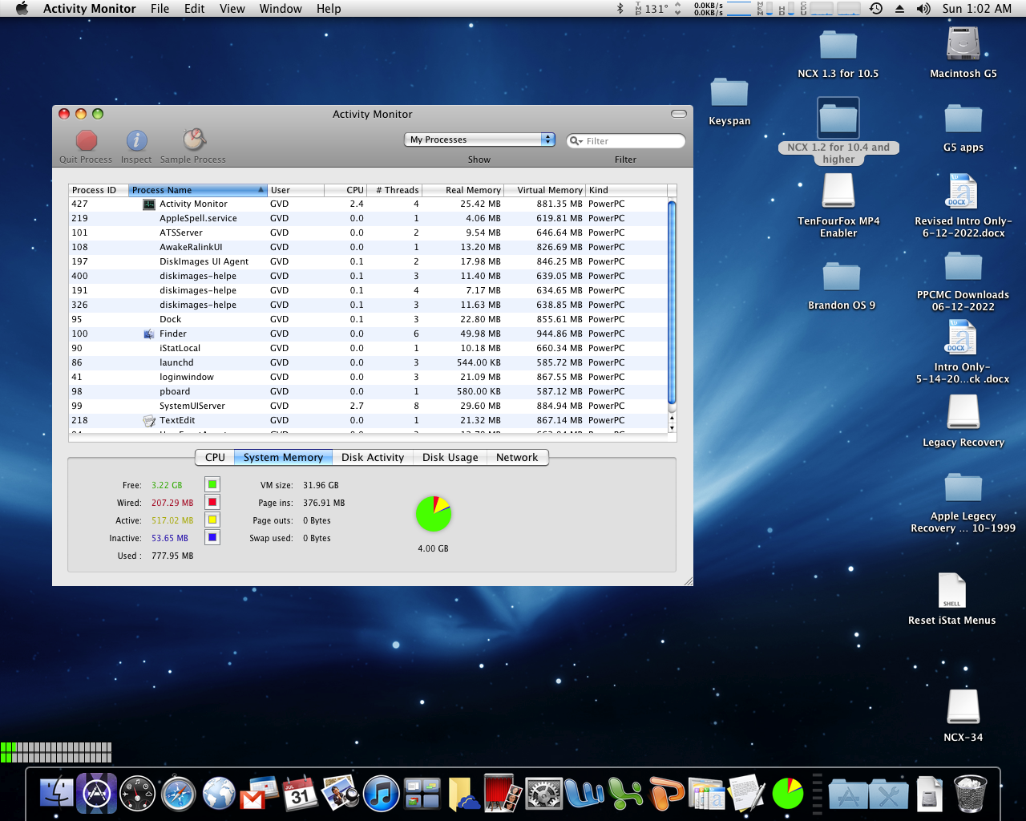
Task: Open TextEdit pen-and-paper Dock icon
Action: click(747, 794)
